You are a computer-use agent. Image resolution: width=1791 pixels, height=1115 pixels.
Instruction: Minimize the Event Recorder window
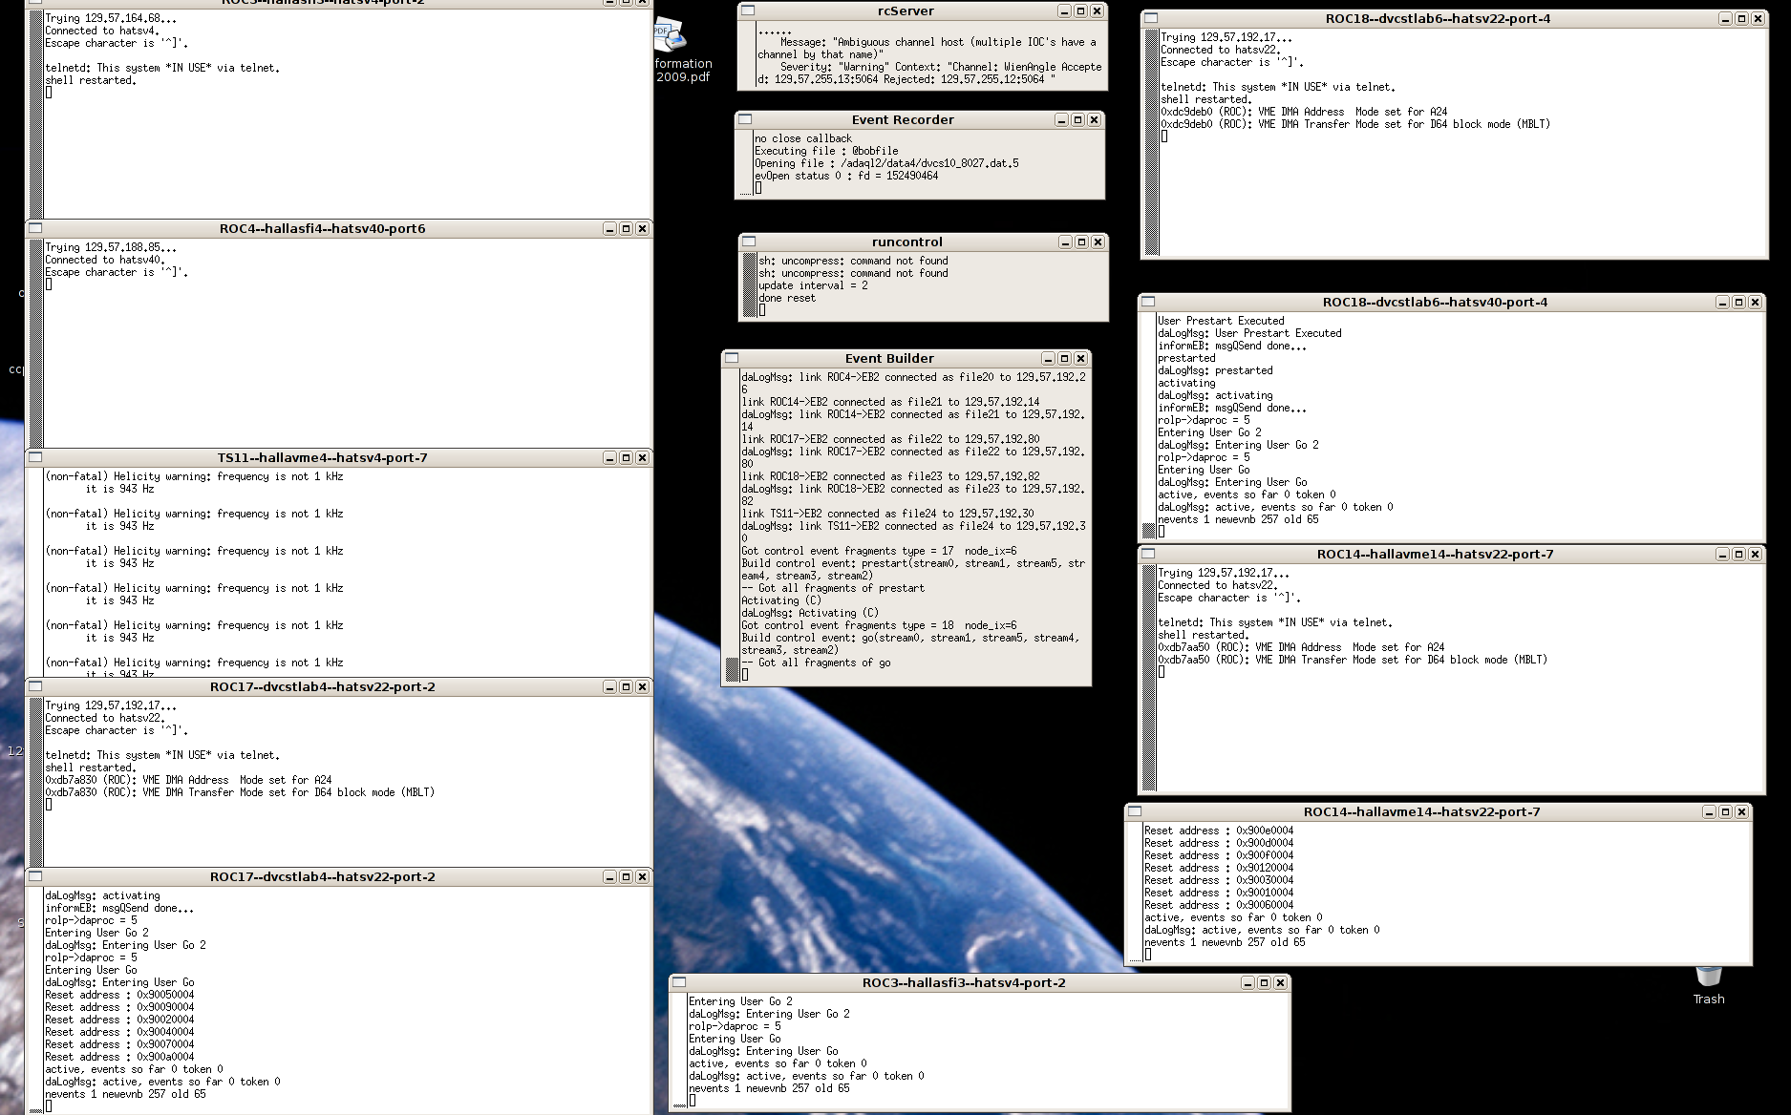[1061, 120]
